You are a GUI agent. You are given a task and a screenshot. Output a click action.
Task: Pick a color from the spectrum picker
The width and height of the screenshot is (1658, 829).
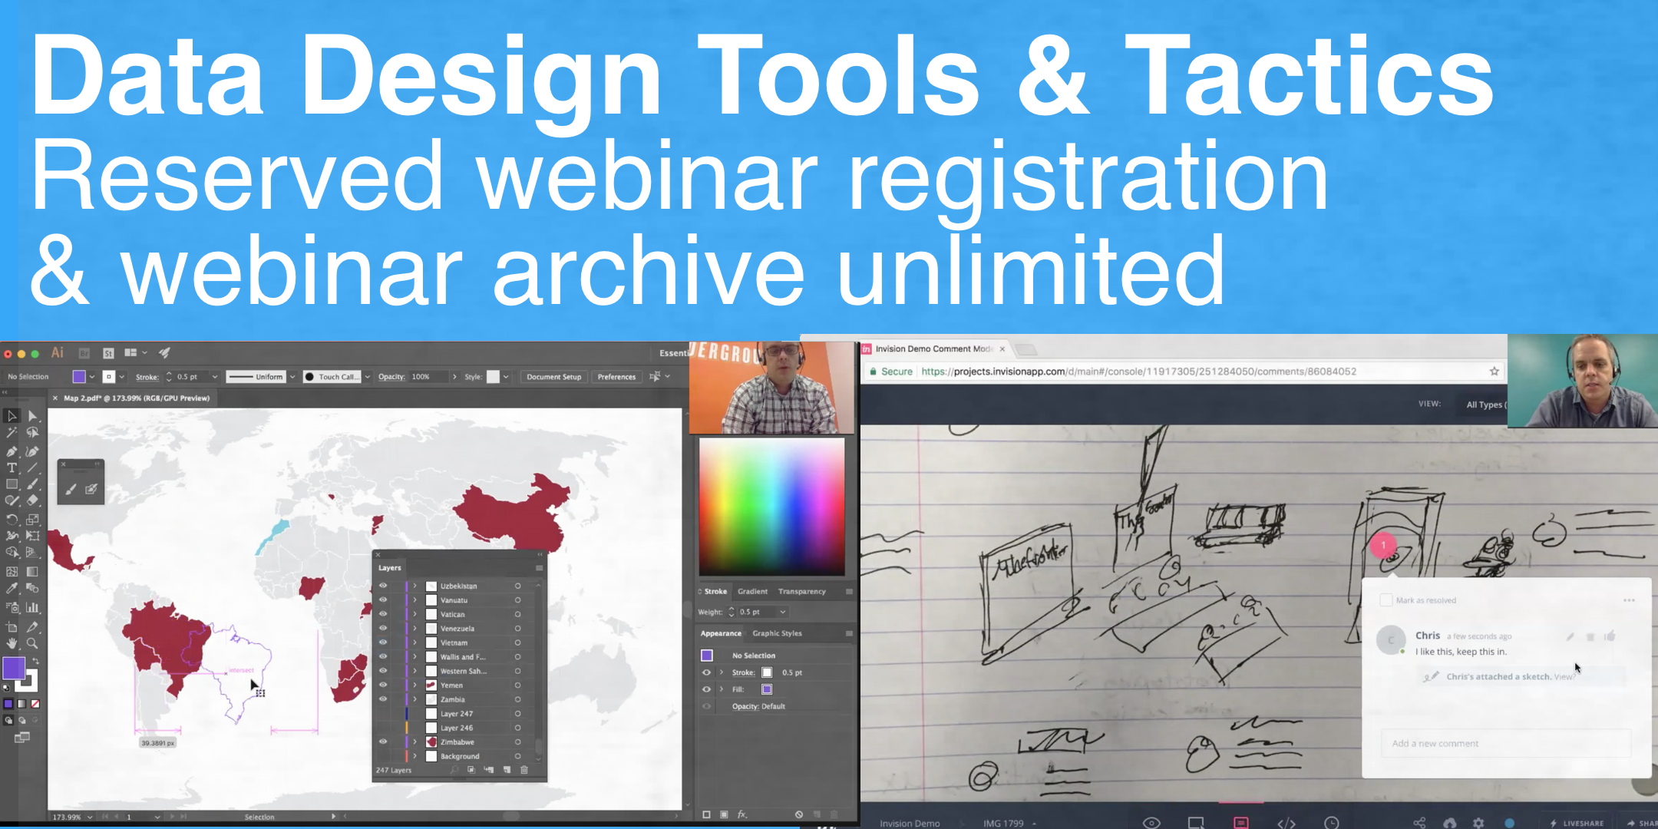pyautogui.click(x=771, y=507)
